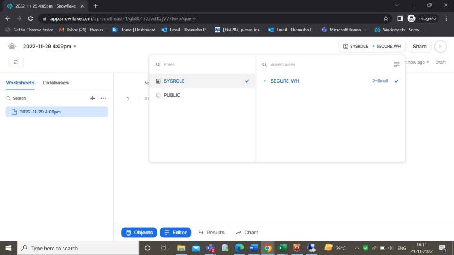Open the Results tab
Image resolution: width=454 pixels, height=255 pixels.
211,233
